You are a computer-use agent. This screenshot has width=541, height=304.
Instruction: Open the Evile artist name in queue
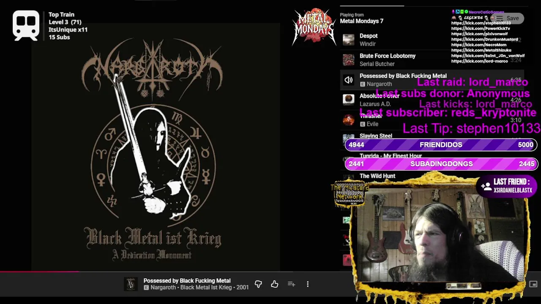[x=372, y=124]
